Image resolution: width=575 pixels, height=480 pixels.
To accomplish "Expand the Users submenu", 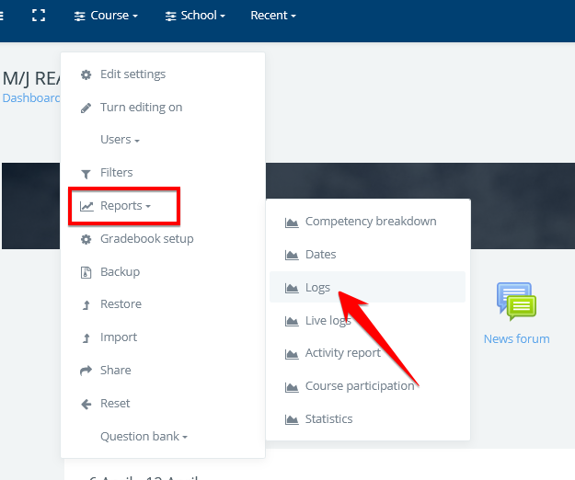I will click(120, 140).
